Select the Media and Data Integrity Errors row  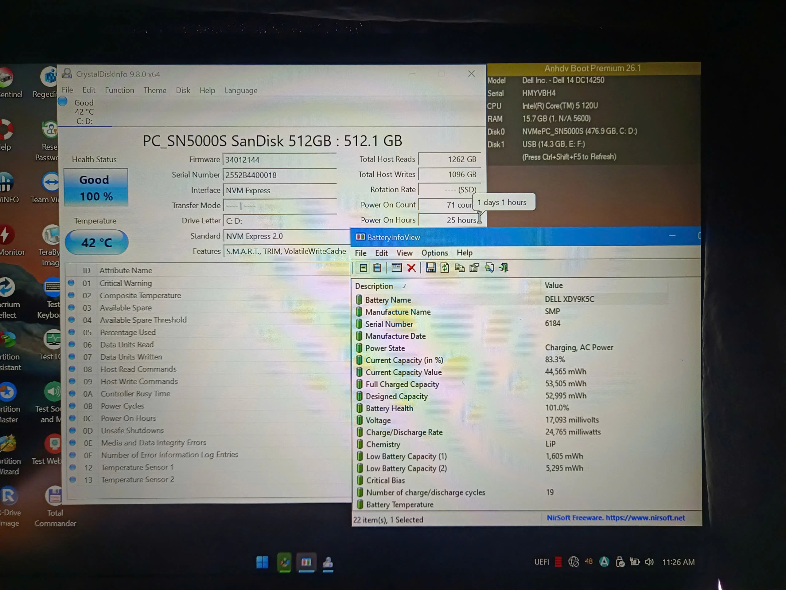point(209,443)
